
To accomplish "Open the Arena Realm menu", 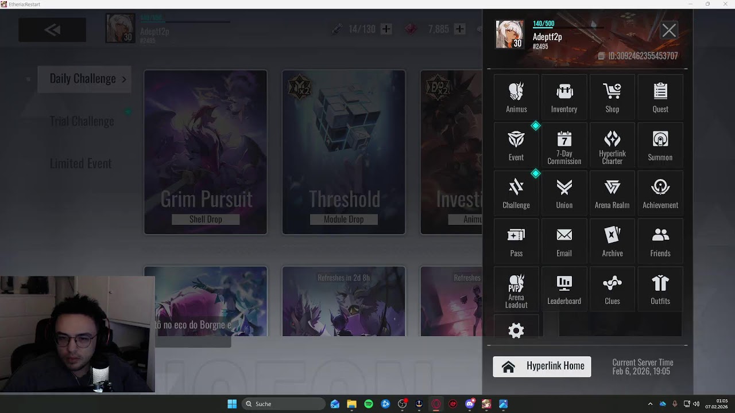I will click(x=612, y=193).
